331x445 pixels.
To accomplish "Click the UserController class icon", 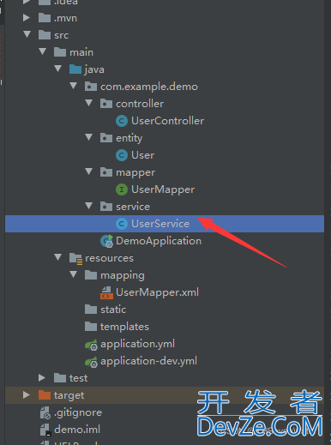I will [122, 121].
